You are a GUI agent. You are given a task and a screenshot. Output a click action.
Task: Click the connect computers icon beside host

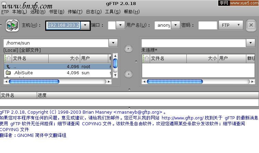point(12,25)
